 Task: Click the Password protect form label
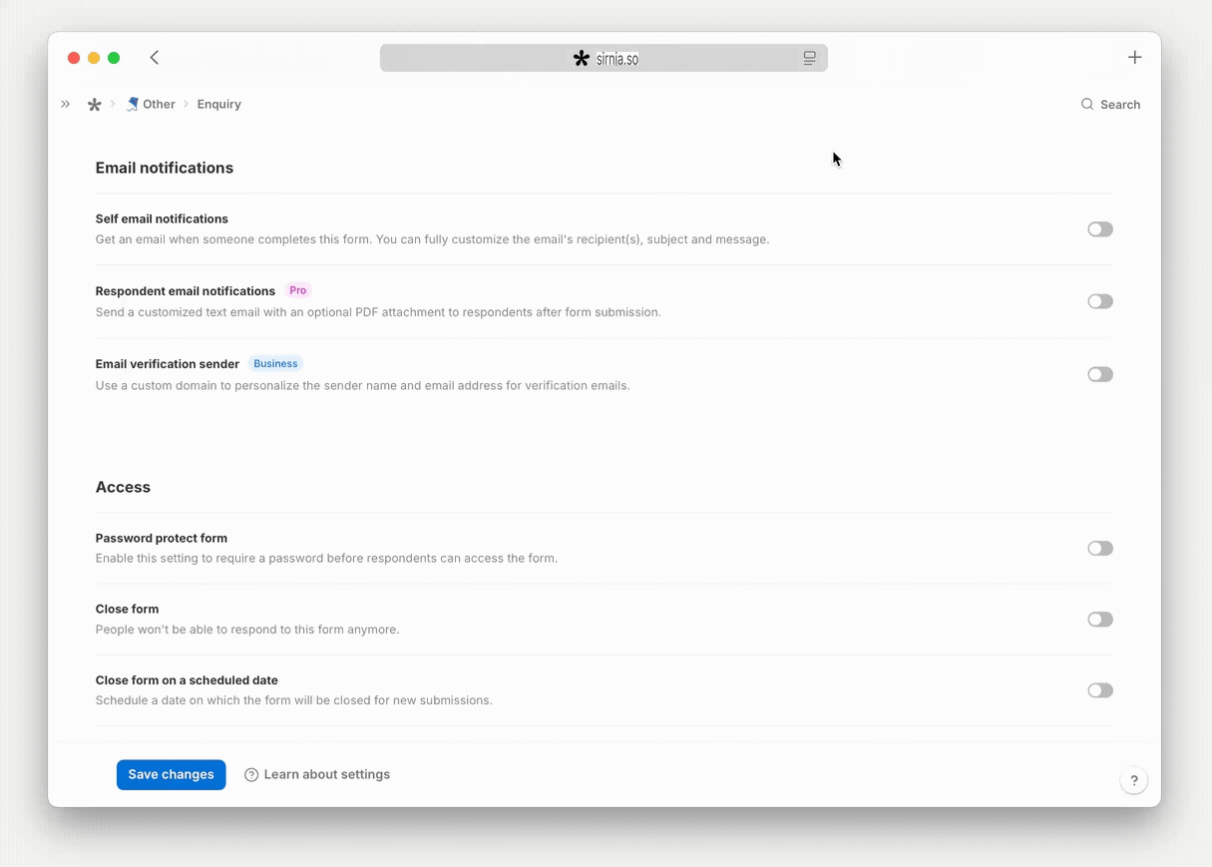[x=162, y=538]
